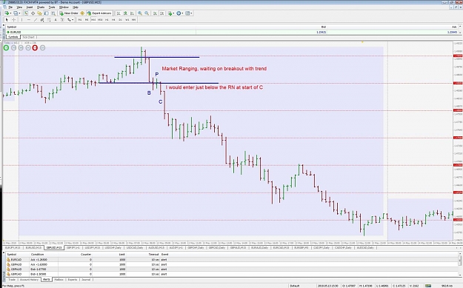Open the New Chart toolbar icon
The width and height of the screenshot is (463, 288).
6,13
